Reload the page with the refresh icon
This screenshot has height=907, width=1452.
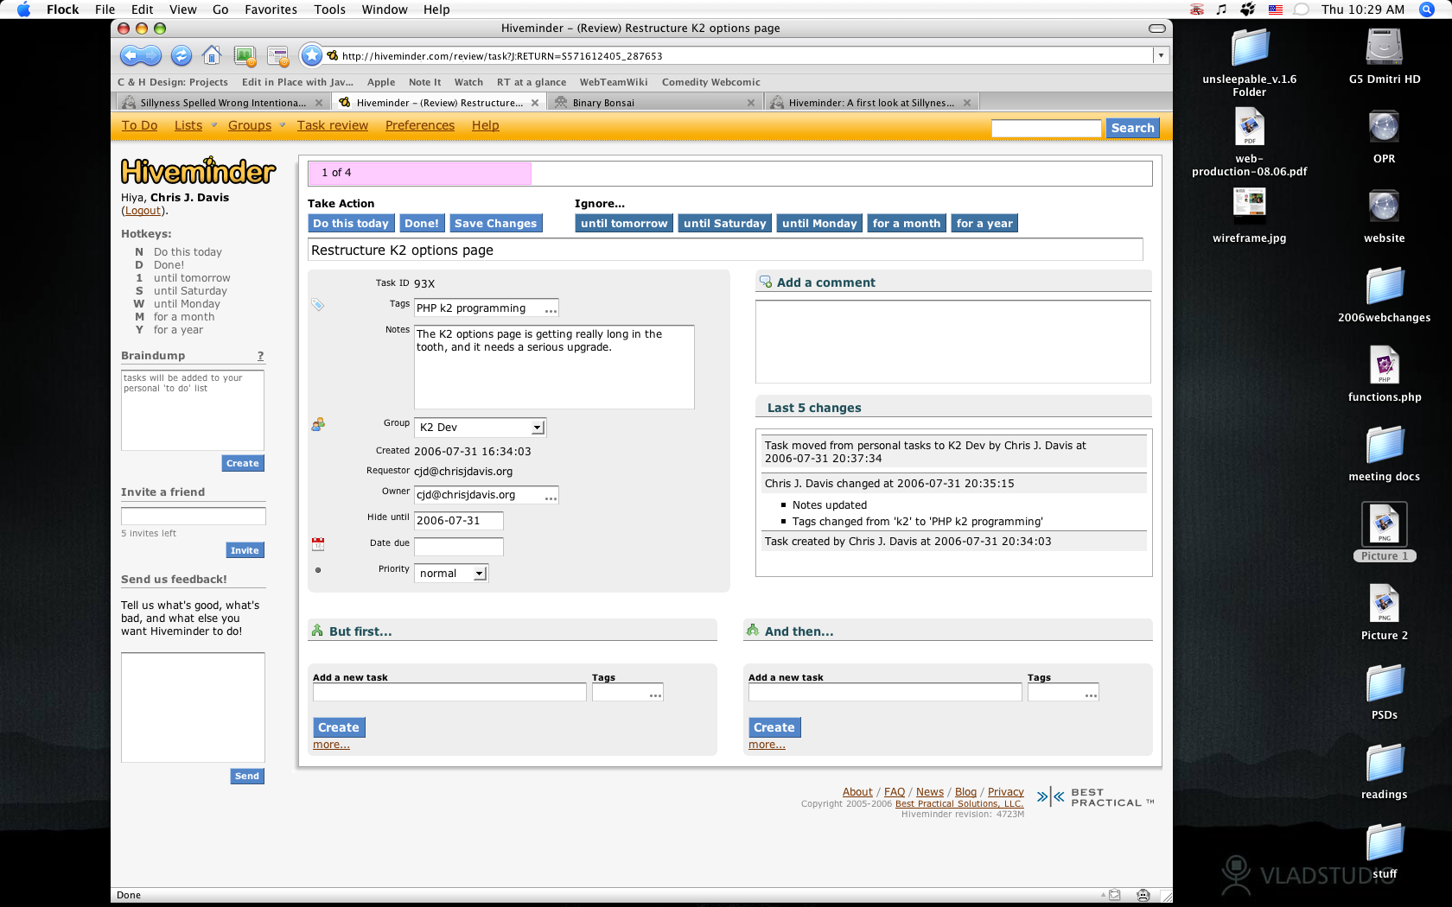(181, 56)
